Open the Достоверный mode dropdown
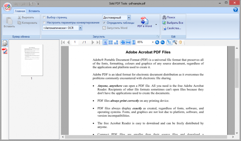Viewport: 241px width, 141px height. coord(129,18)
